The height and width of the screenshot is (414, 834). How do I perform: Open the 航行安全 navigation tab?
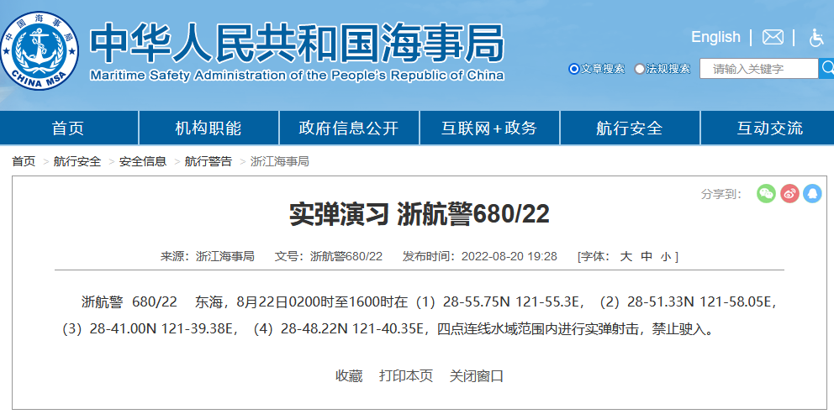630,128
